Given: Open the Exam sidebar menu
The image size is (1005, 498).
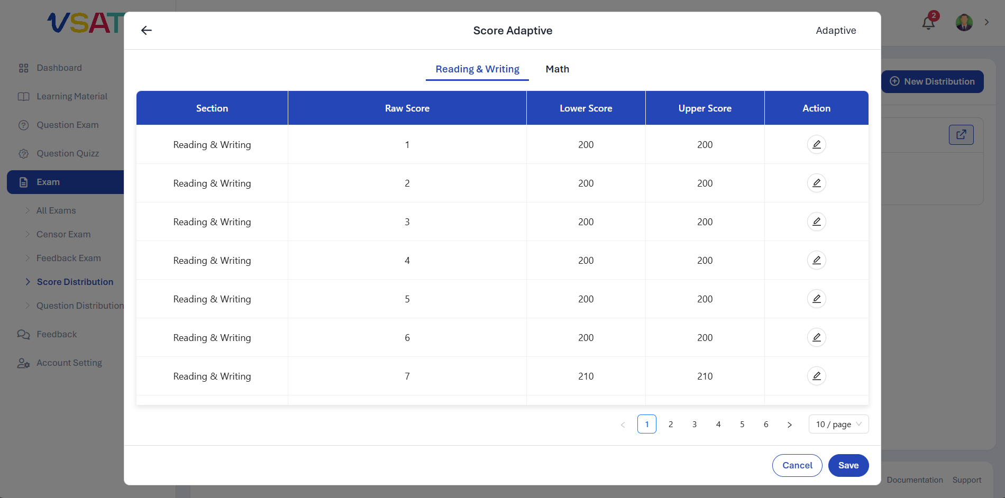Looking at the screenshot, I should (66, 182).
